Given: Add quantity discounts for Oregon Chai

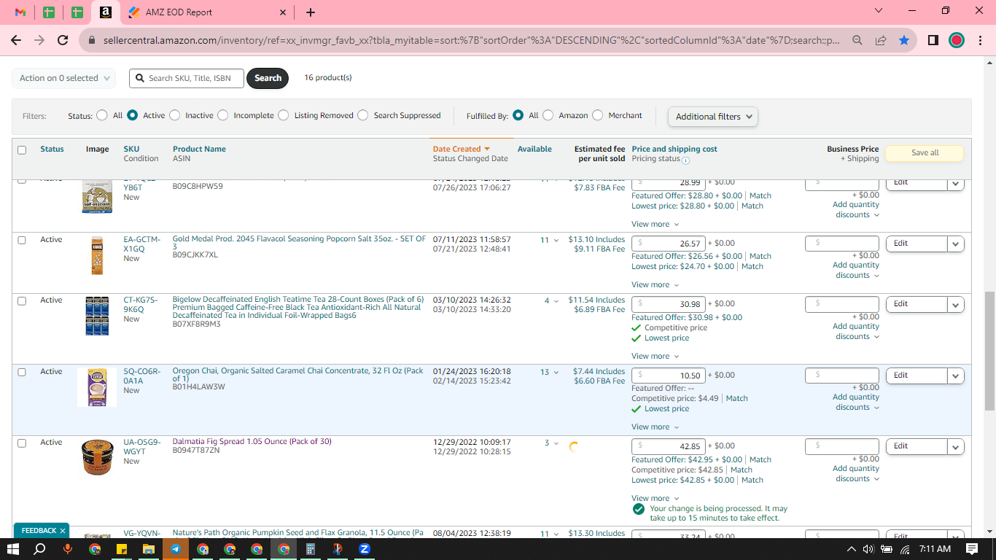Looking at the screenshot, I should (856, 402).
